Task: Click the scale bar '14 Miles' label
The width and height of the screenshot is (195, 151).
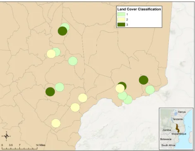Action: 41,145
